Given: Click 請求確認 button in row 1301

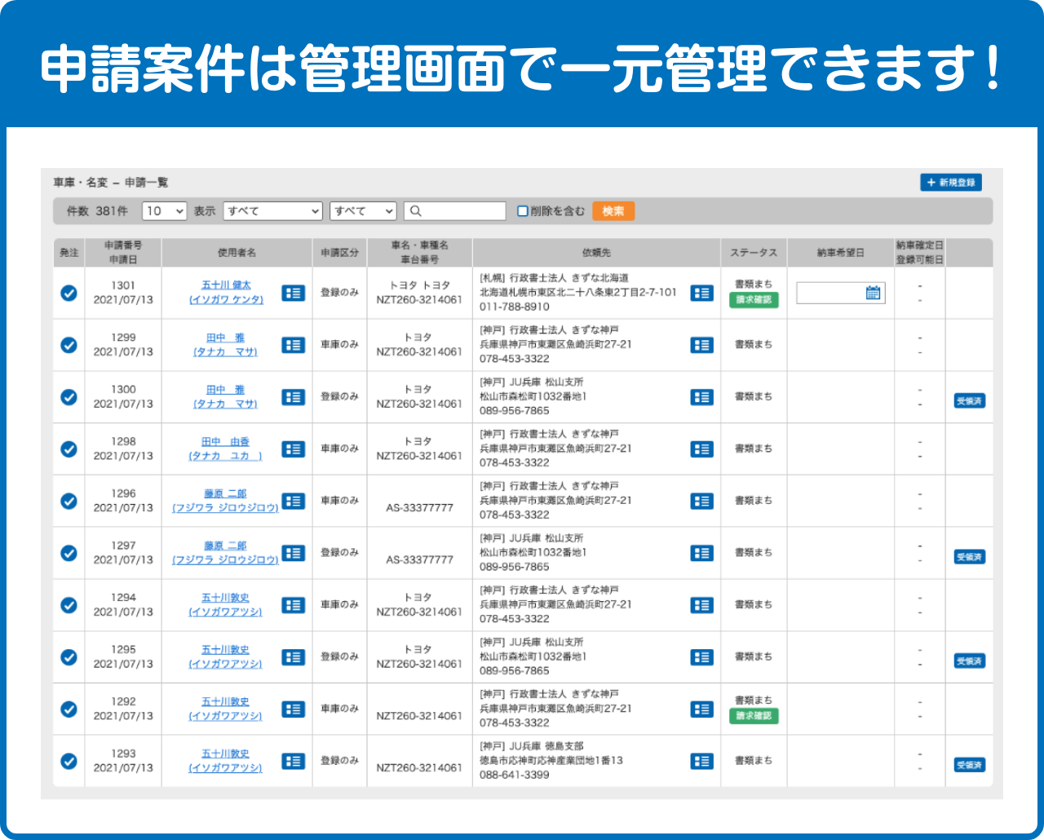Looking at the screenshot, I should point(754,300).
